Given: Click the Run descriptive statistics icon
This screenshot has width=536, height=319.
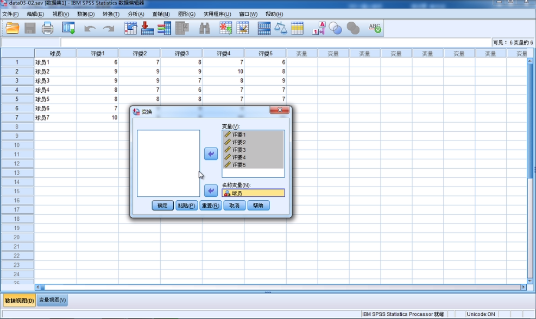Looking at the screenshot, I should (x=182, y=28).
